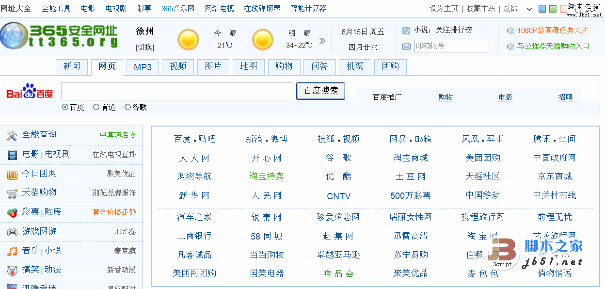Image resolution: width=605 pixels, height=289 pixels.
Task: Click the lottery icon beside 彩票
Action: click(x=12, y=213)
